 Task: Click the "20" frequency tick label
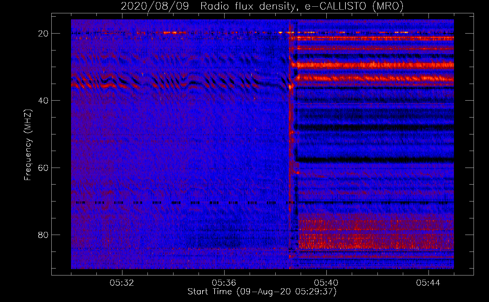[44, 34]
